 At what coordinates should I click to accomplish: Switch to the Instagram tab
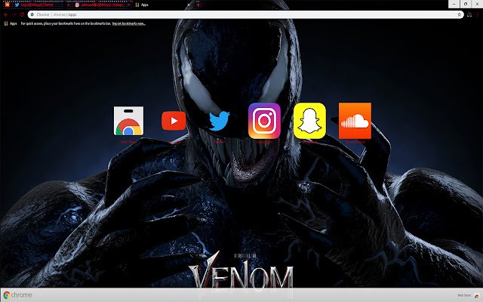tap(102, 5)
